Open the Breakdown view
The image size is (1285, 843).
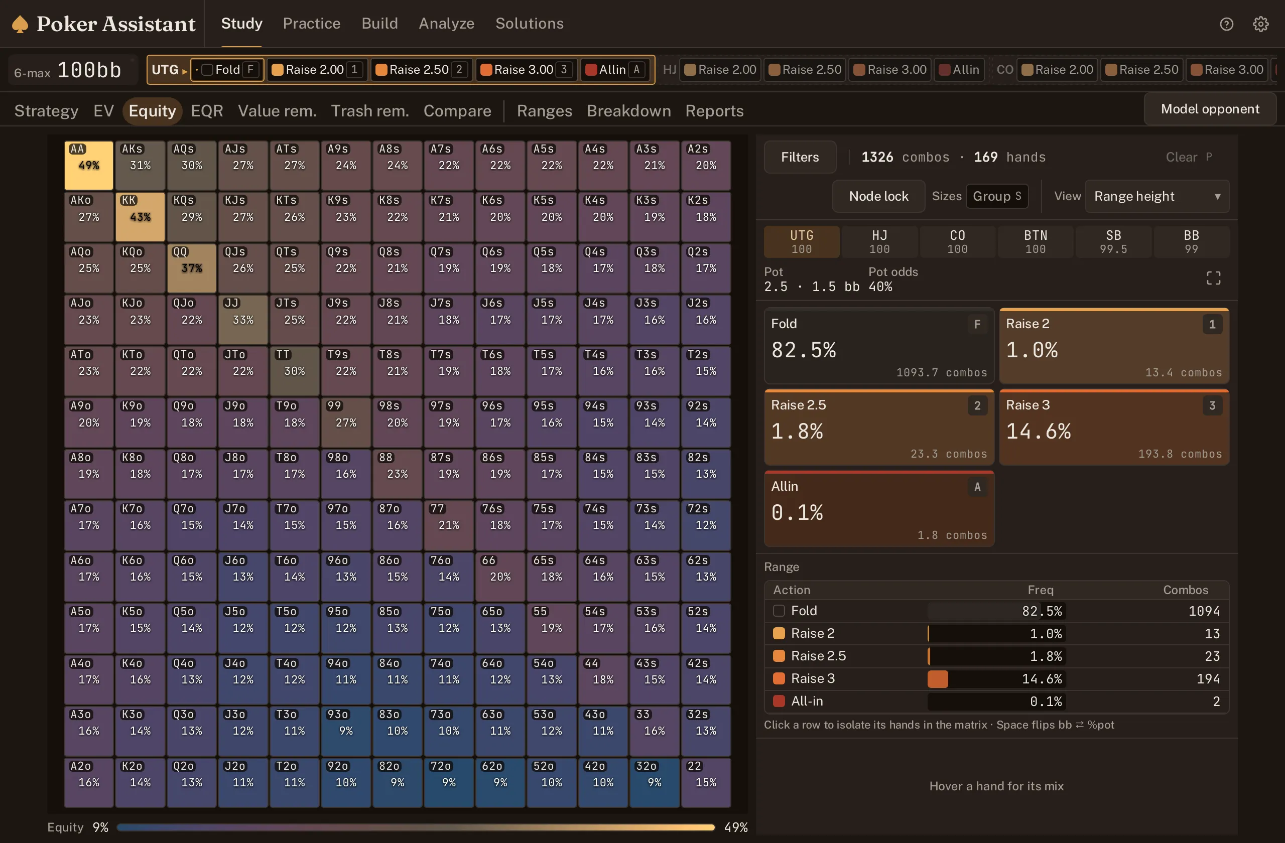click(x=628, y=111)
